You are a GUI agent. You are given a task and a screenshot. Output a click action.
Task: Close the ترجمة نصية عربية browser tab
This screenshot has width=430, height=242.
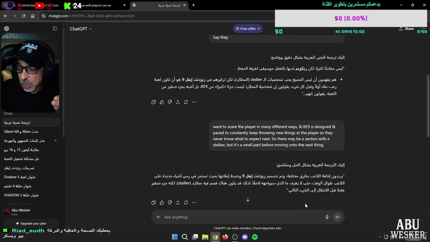[184, 5]
